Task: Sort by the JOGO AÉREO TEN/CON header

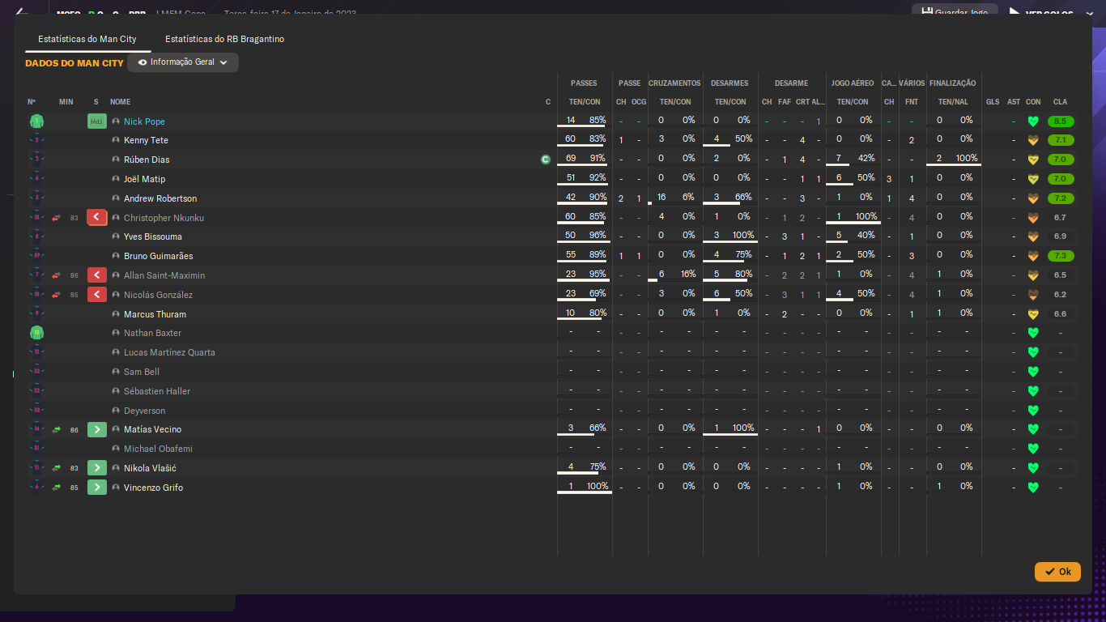Action: [x=853, y=102]
